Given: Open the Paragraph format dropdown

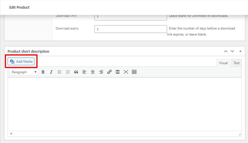Looking at the screenshot, I should click(23, 72).
